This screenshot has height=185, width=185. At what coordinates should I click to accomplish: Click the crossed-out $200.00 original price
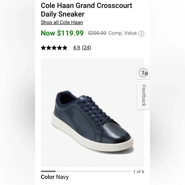tap(97, 33)
